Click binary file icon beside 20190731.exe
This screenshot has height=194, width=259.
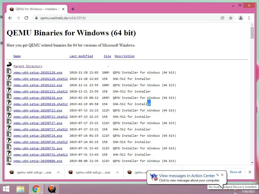tap(9, 147)
